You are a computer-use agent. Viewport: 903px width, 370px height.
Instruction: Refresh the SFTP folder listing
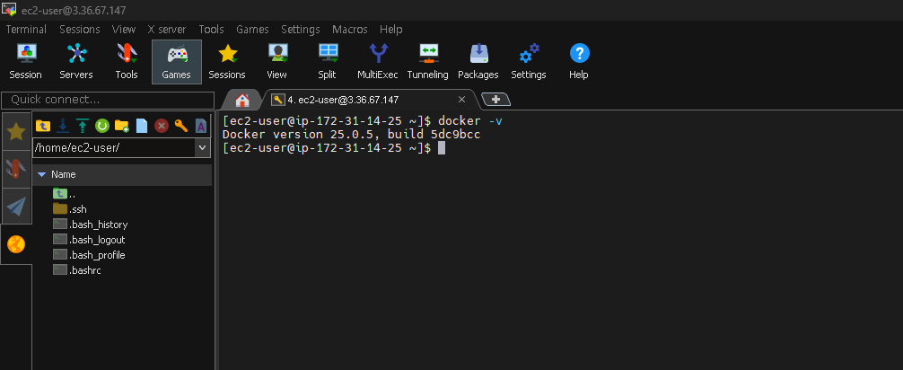[102, 126]
